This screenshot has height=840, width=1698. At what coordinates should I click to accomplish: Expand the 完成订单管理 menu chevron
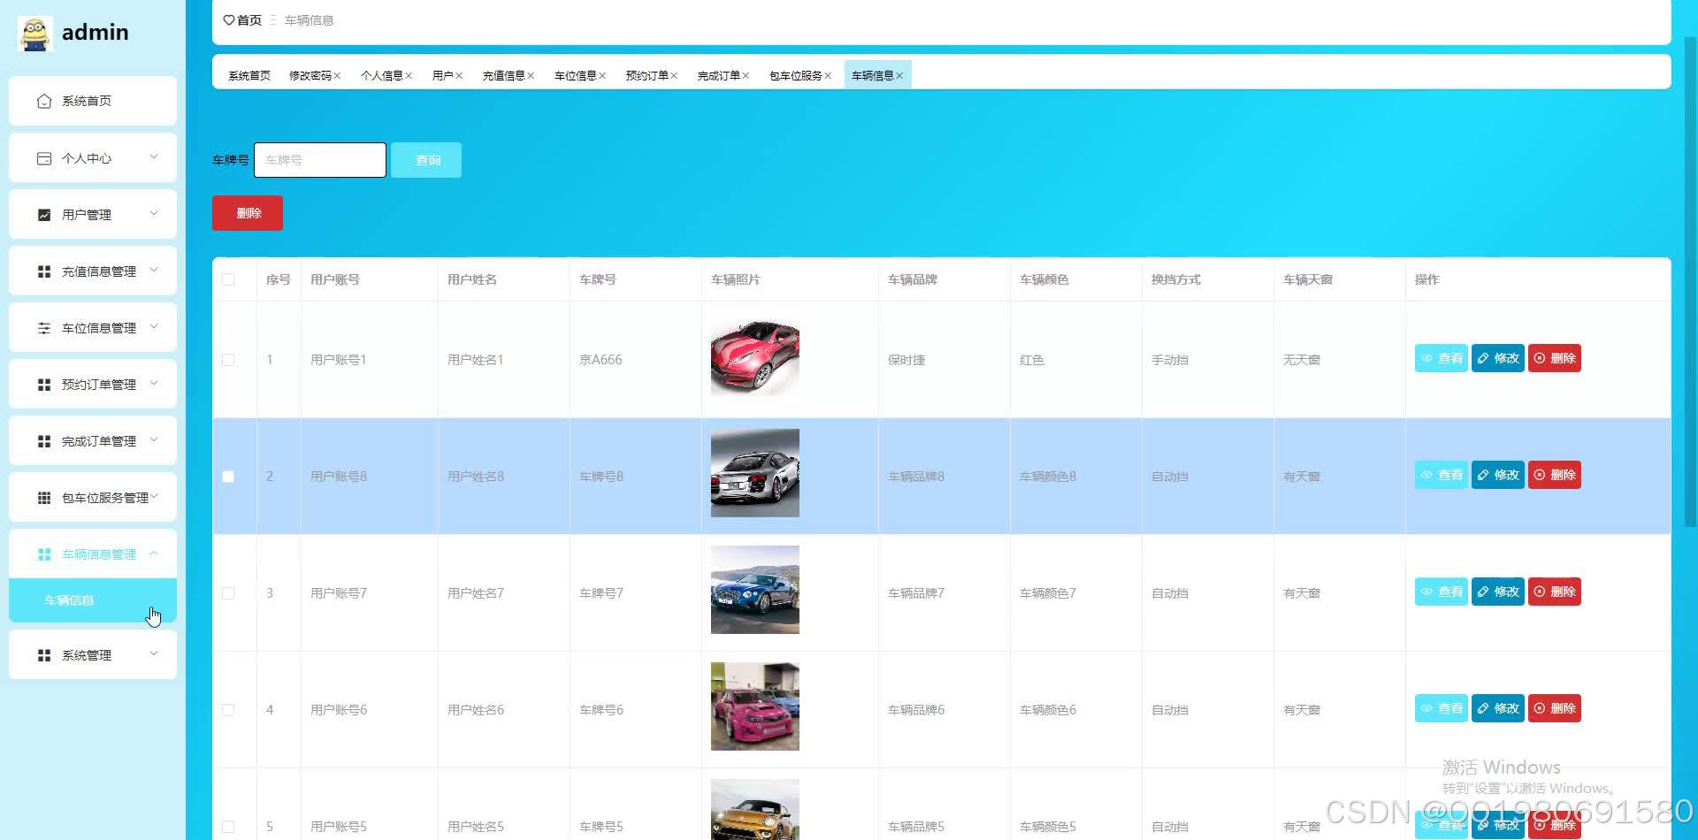[154, 440]
